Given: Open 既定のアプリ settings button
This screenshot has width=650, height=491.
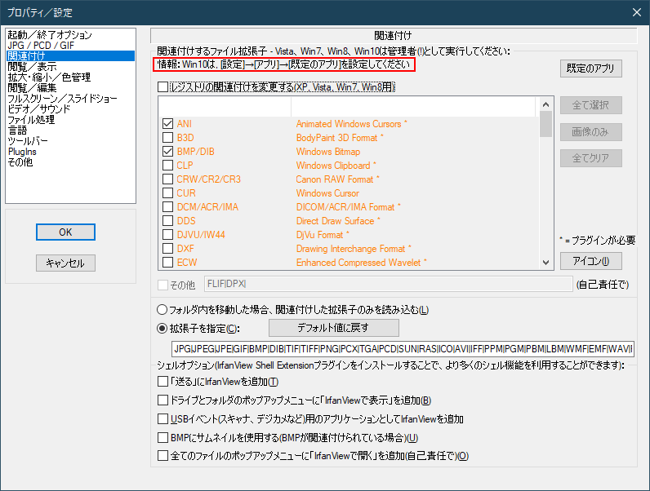Looking at the screenshot, I should pos(590,69).
